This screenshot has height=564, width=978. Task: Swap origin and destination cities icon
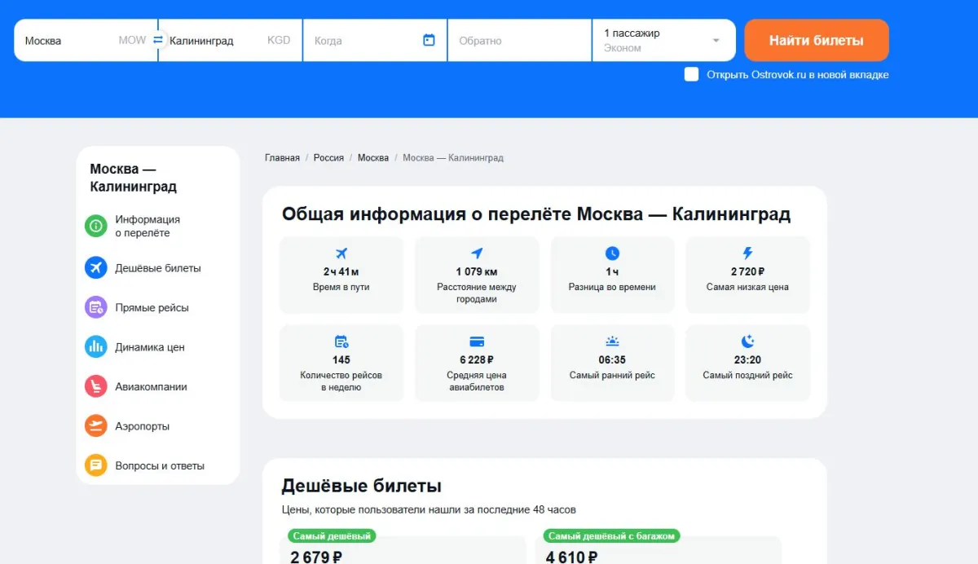coord(158,40)
